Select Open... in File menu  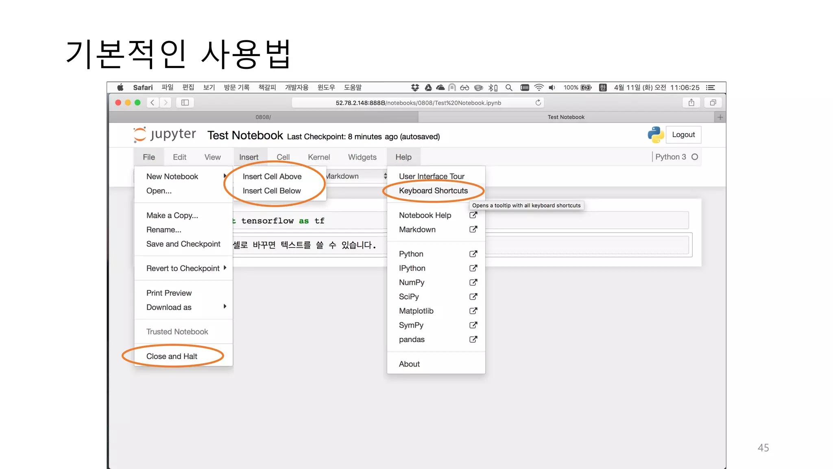(x=159, y=191)
